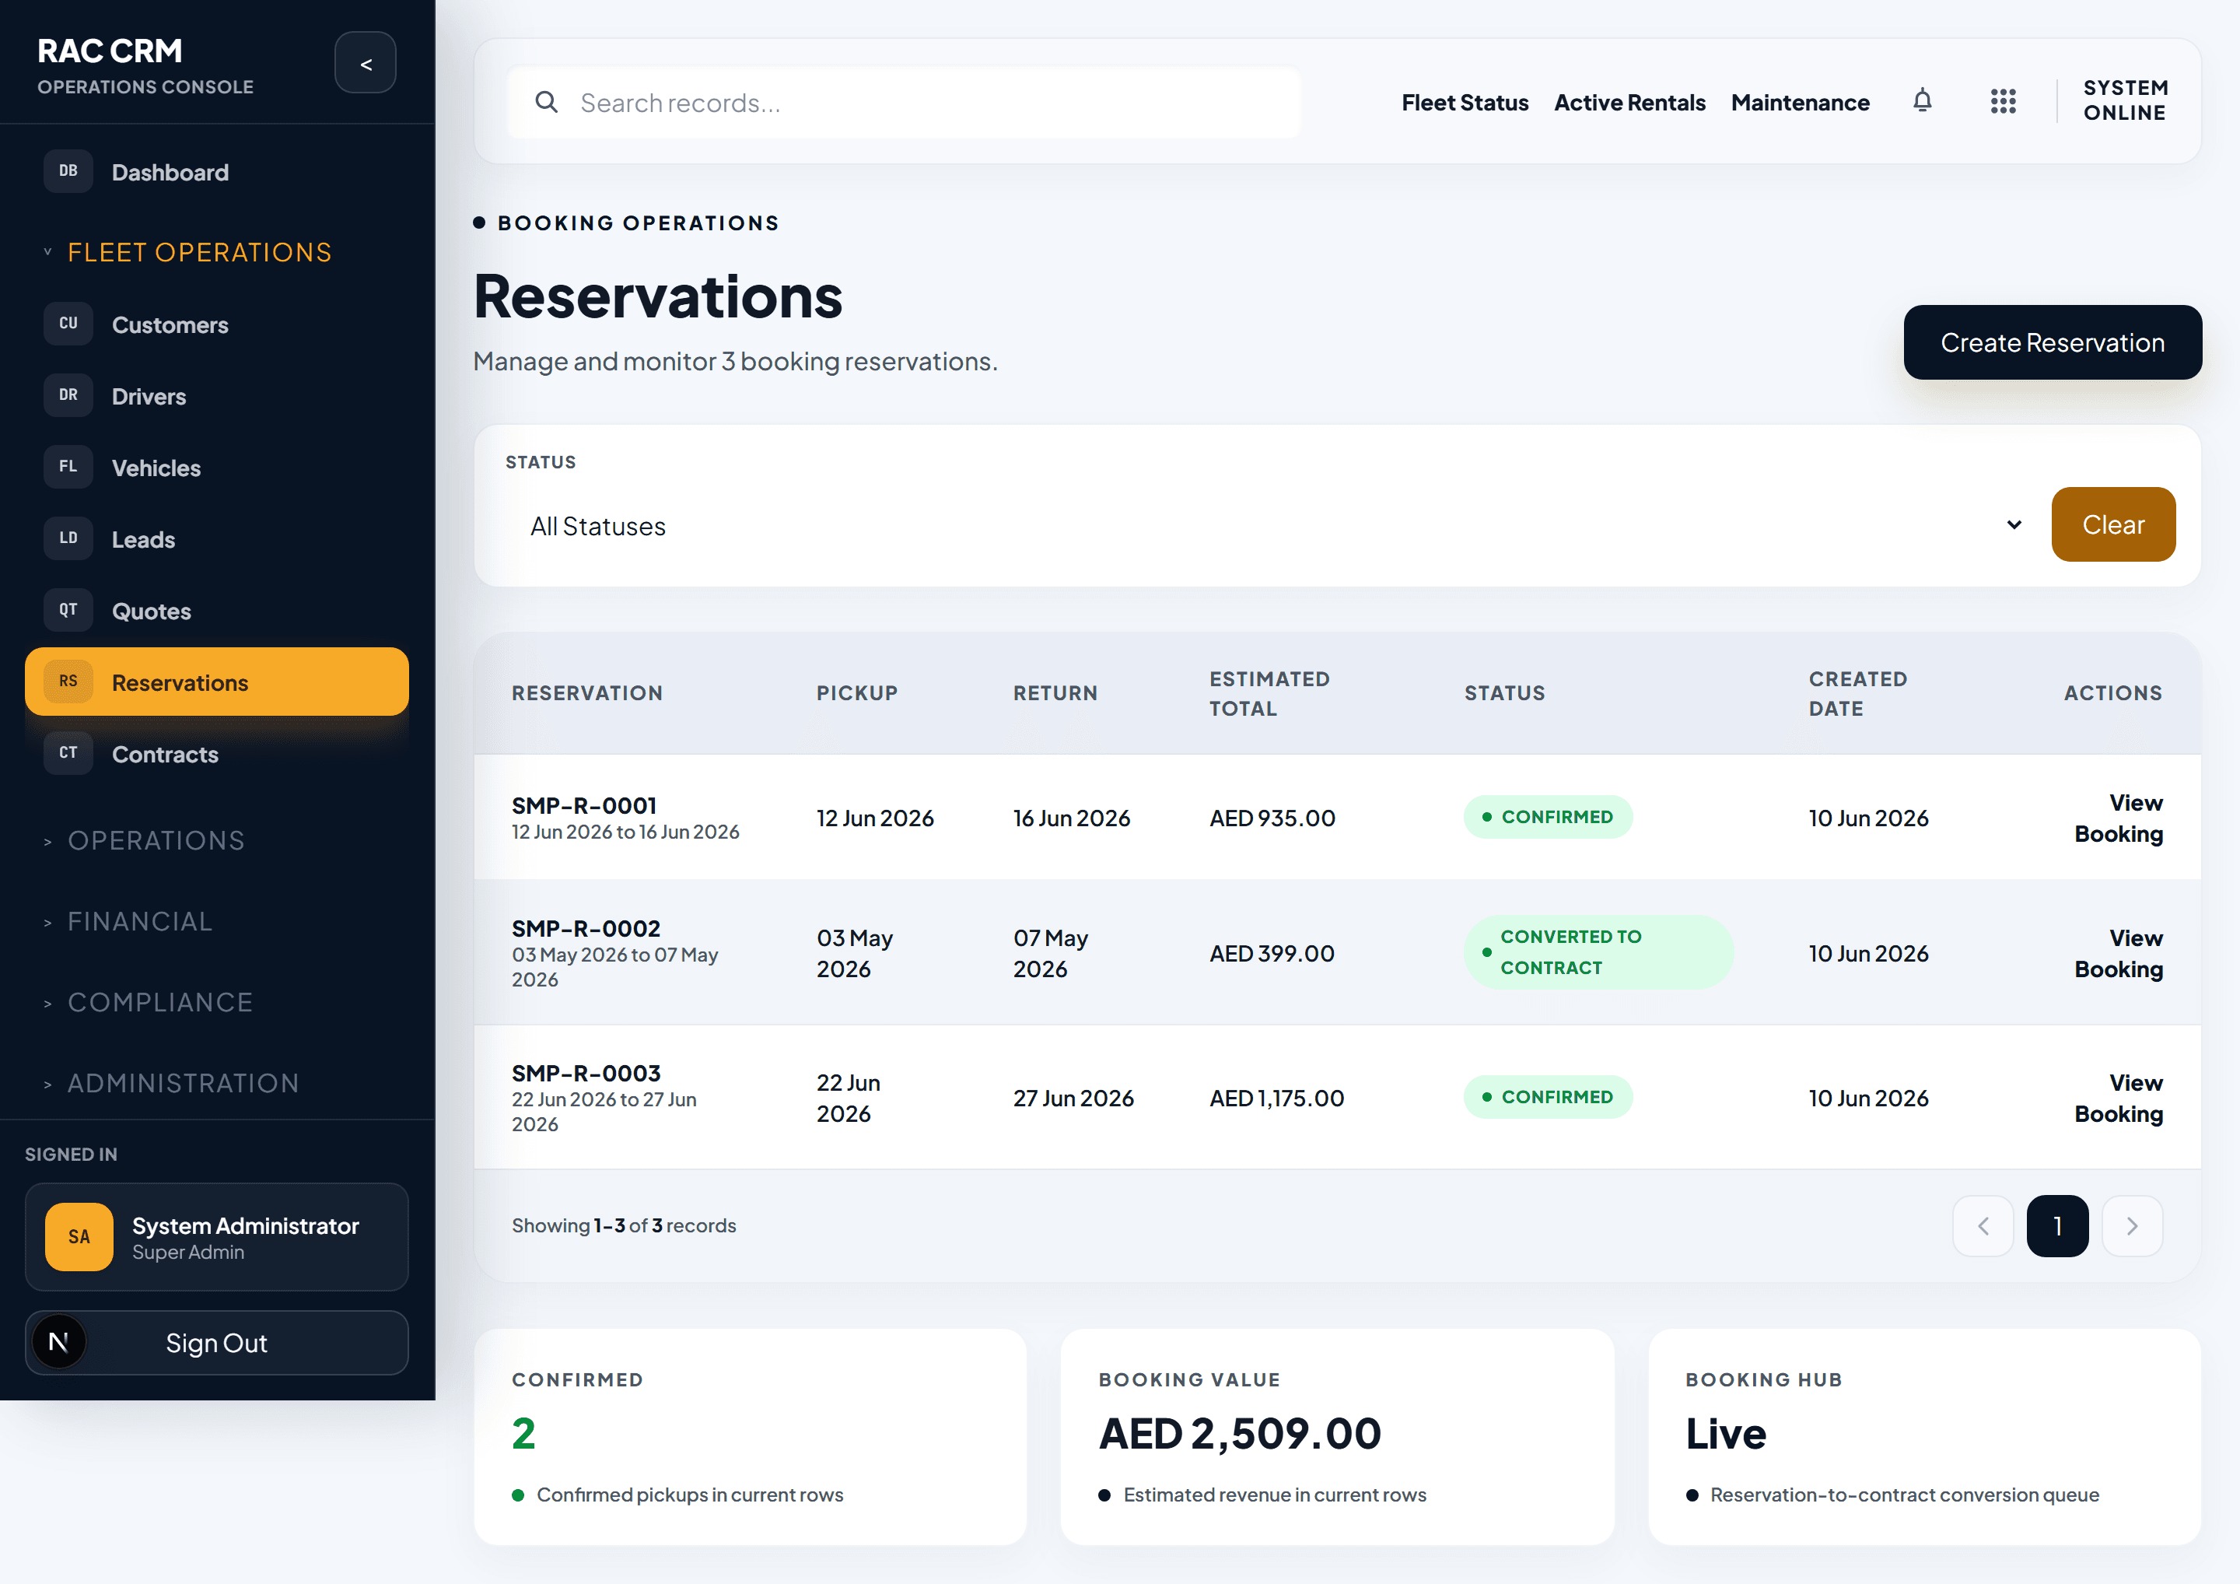The height and width of the screenshot is (1584, 2240).
Task: View Booking for SMP-R-0001
Action: (x=2118, y=818)
